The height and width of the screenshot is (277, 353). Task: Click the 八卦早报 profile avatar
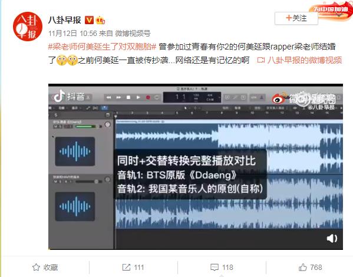click(x=28, y=27)
